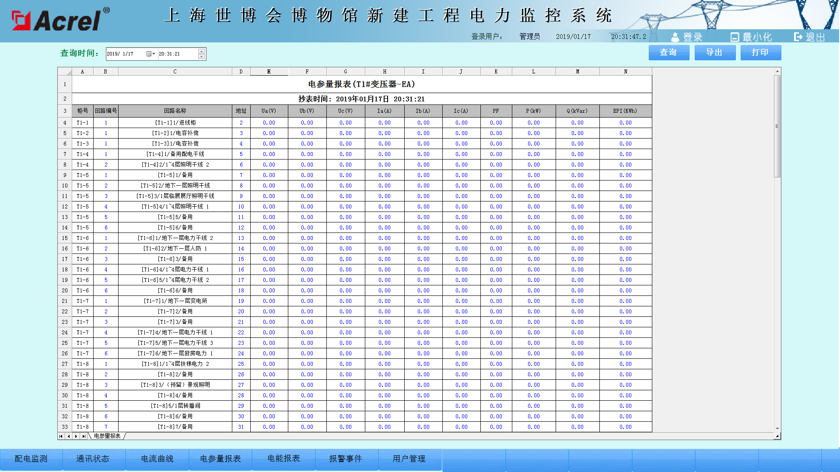Click the 导出 export button

click(714, 52)
